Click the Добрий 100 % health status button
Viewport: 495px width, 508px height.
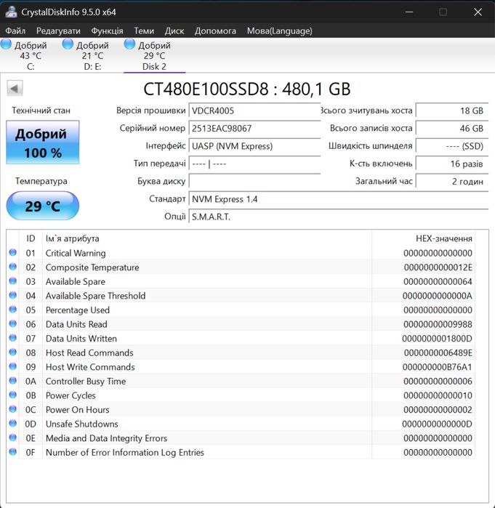[x=42, y=142]
